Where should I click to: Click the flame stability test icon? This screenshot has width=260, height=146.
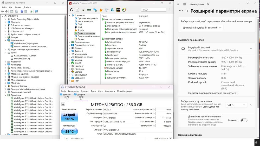101,10
